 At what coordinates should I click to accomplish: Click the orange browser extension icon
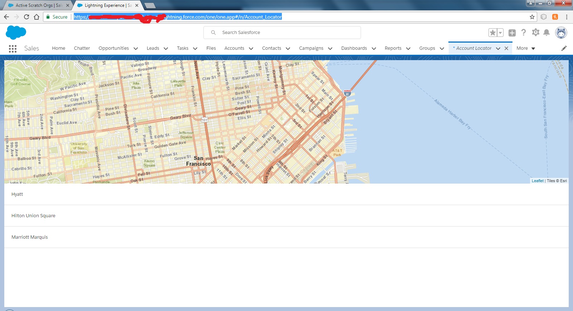555,17
